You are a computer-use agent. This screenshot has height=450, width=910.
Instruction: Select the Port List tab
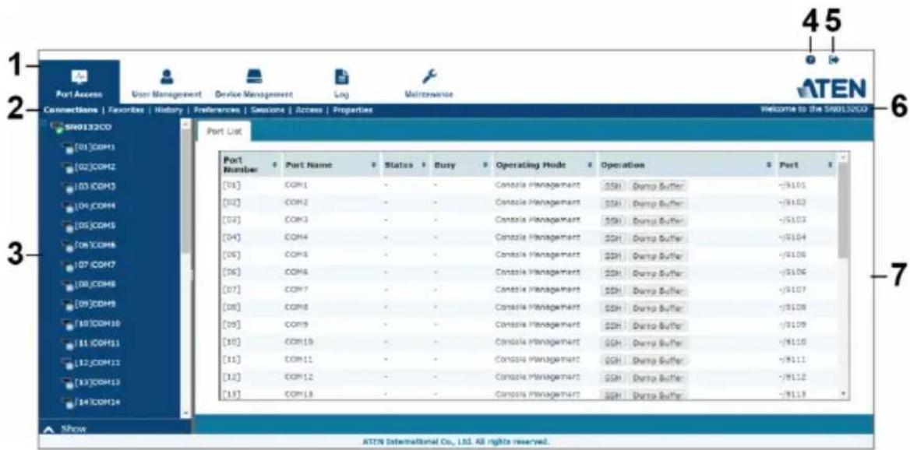(x=224, y=132)
